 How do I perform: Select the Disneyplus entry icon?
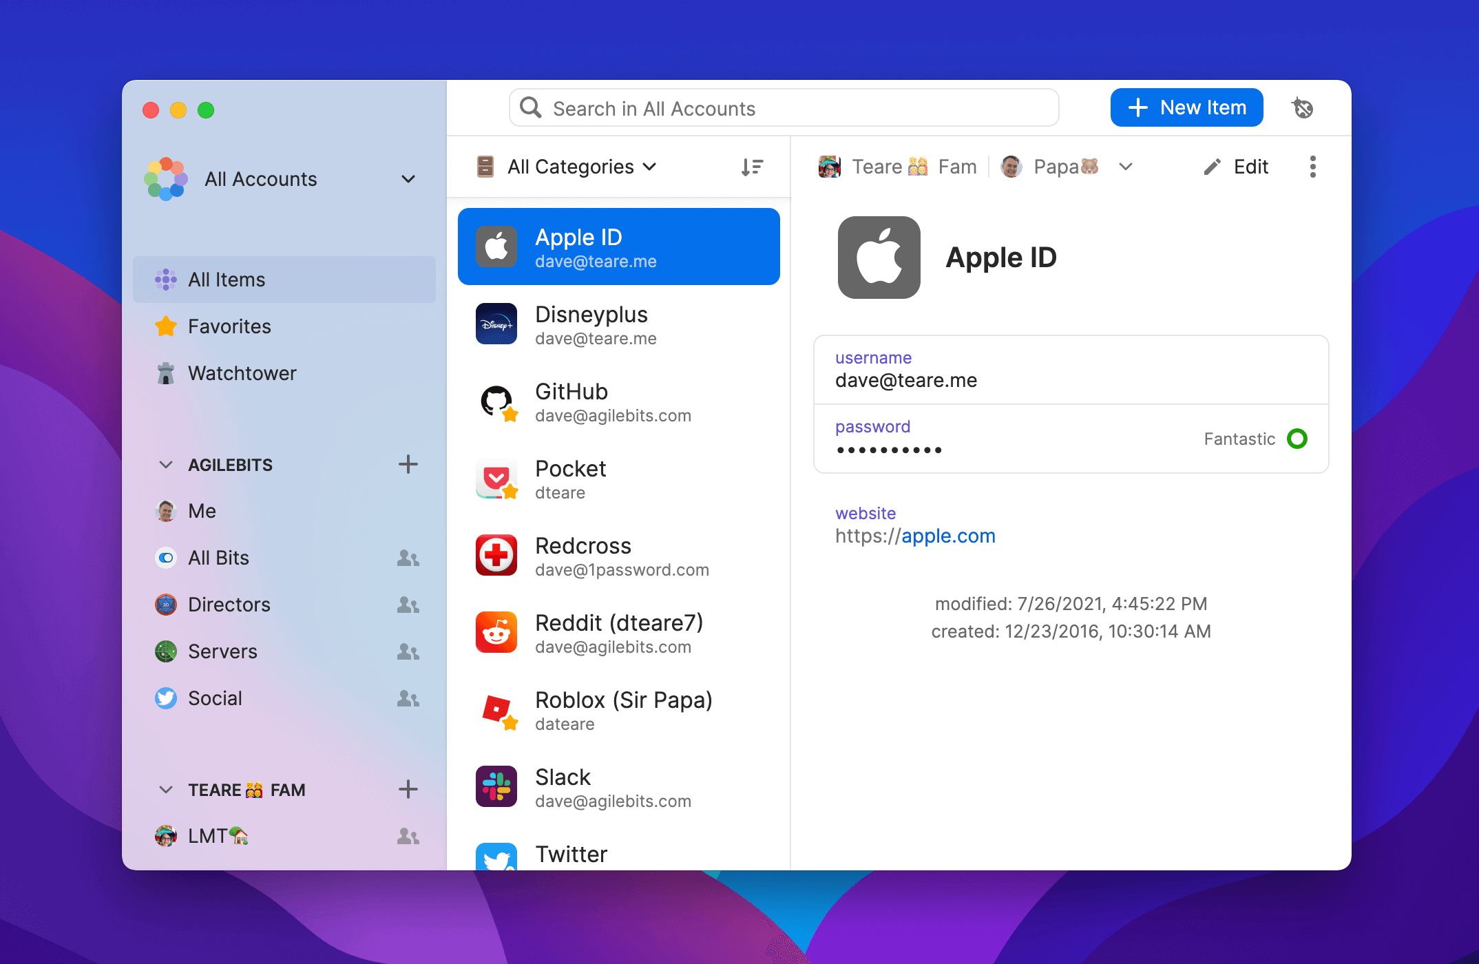498,324
